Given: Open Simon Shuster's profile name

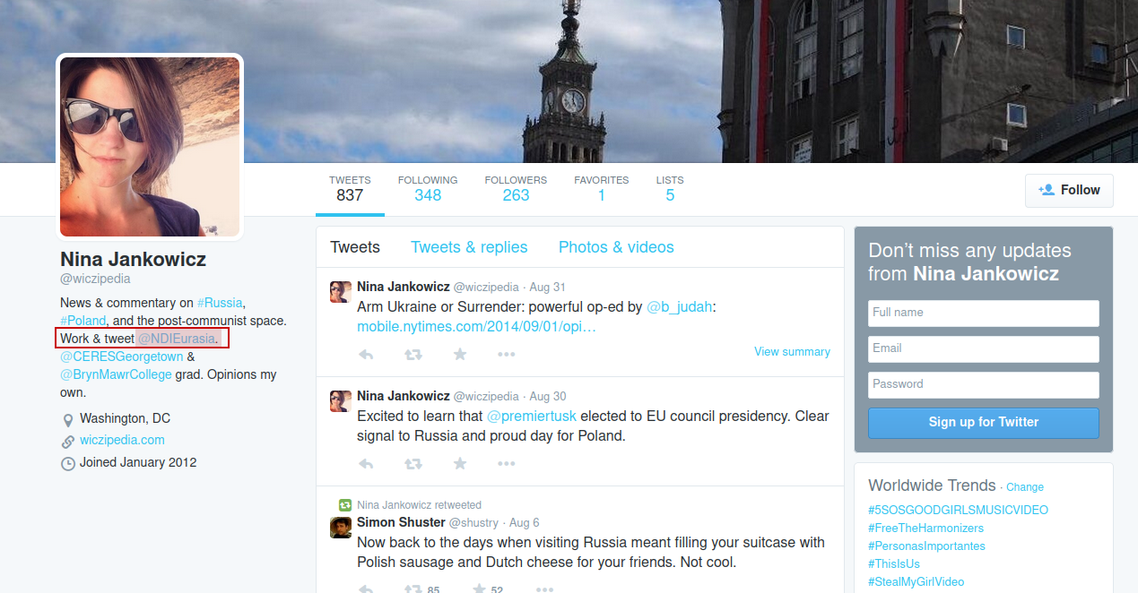Looking at the screenshot, I should (401, 522).
